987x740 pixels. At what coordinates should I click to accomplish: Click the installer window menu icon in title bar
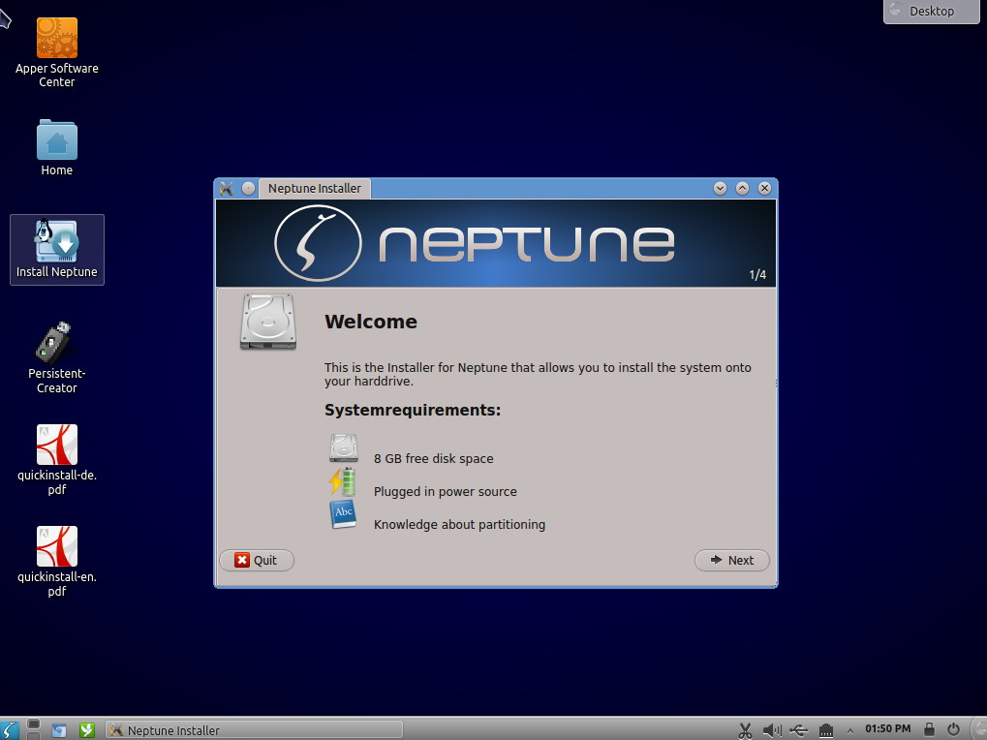coord(227,188)
